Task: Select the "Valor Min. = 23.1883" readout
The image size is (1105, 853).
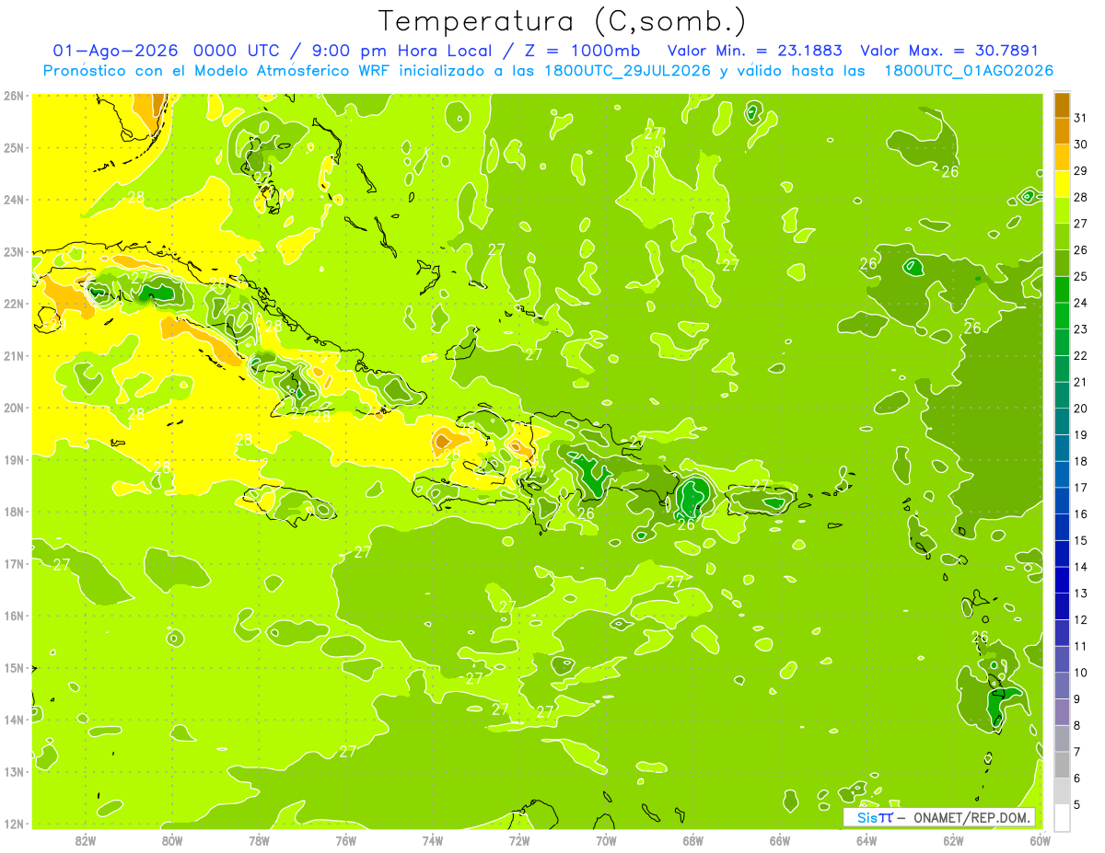Action: pos(756,51)
